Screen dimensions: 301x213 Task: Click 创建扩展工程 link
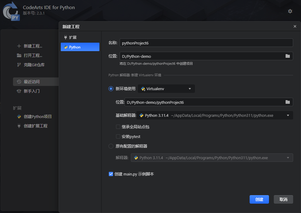click(36, 126)
